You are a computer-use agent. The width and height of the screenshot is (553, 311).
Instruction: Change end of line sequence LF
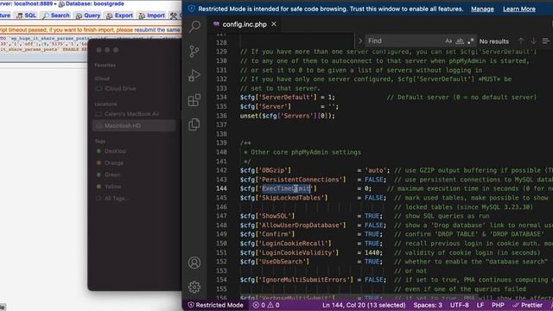click(480, 305)
